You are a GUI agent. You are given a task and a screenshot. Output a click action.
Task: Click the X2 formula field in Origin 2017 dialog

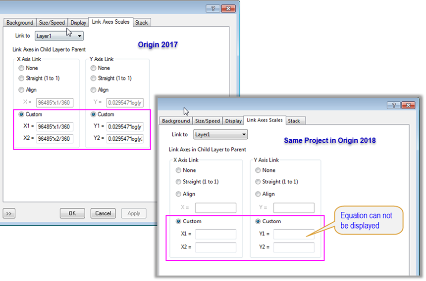coord(54,138)
